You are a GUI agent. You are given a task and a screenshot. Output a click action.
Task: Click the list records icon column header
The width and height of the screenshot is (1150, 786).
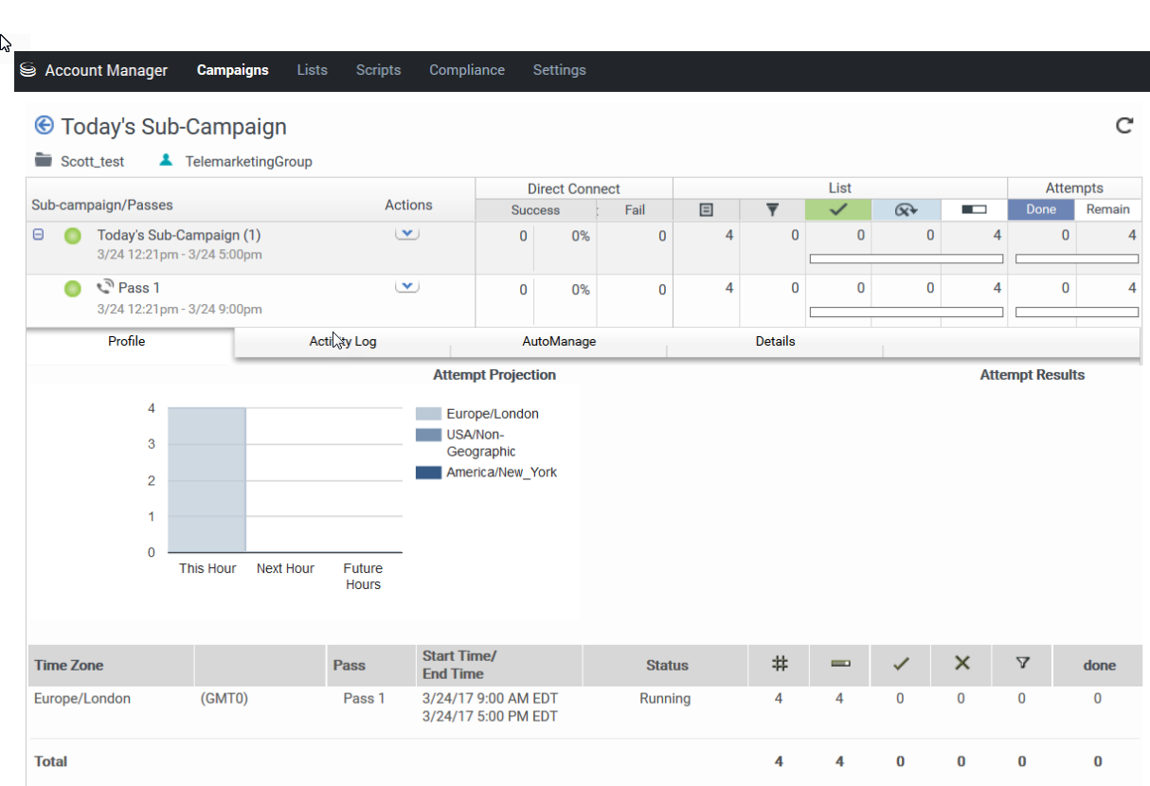click(x=706, y=209)
